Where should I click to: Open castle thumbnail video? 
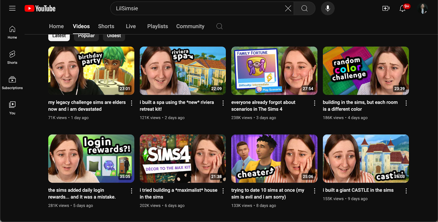click(x=366, y=159)
